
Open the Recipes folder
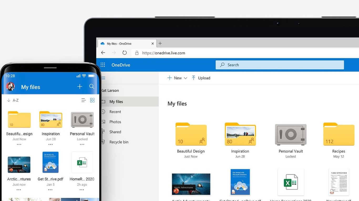click(x=339, y=135)
